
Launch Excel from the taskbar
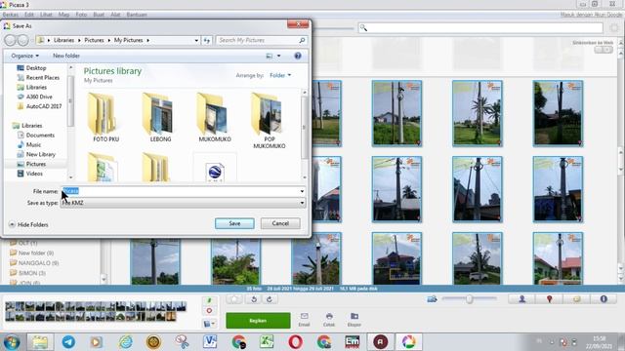267,342
